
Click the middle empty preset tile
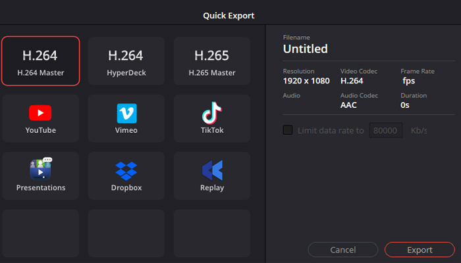click(126, 233)
